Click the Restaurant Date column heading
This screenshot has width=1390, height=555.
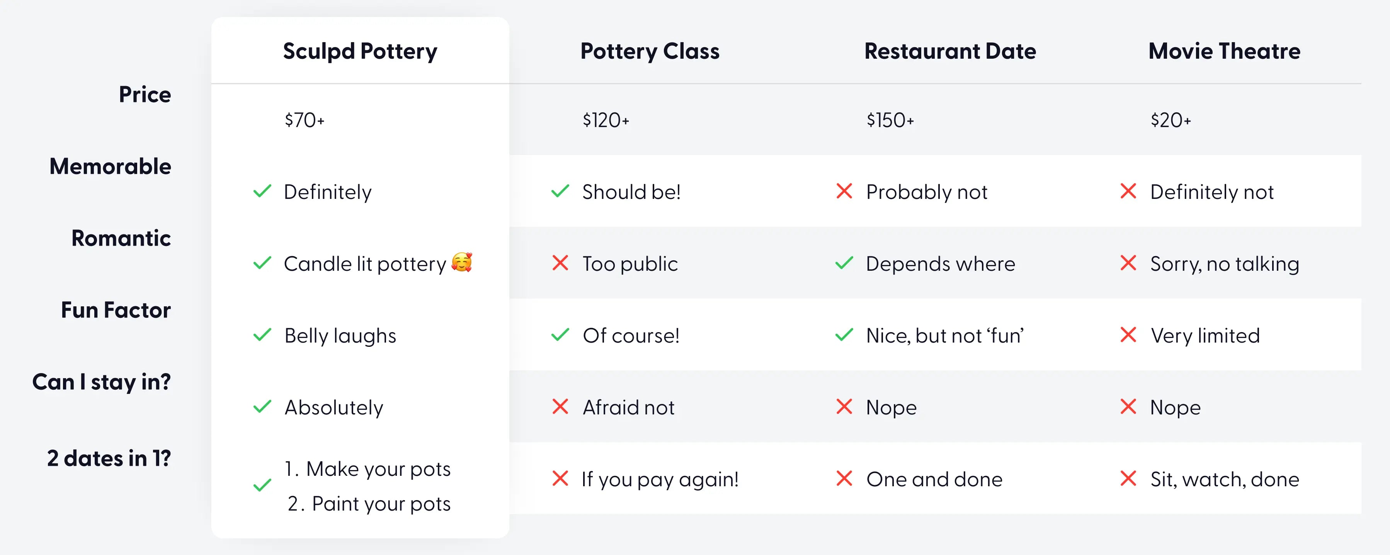click(950, 51)
